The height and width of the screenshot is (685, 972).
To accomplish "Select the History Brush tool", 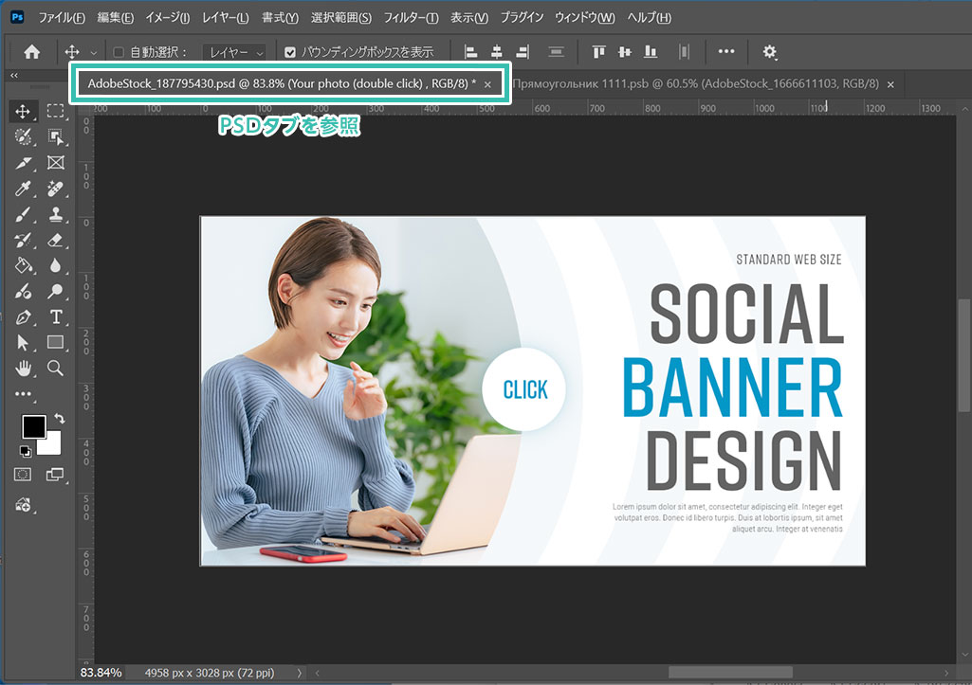I will pos(23,241).
